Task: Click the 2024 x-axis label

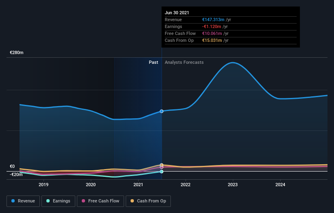Action: 280,185
